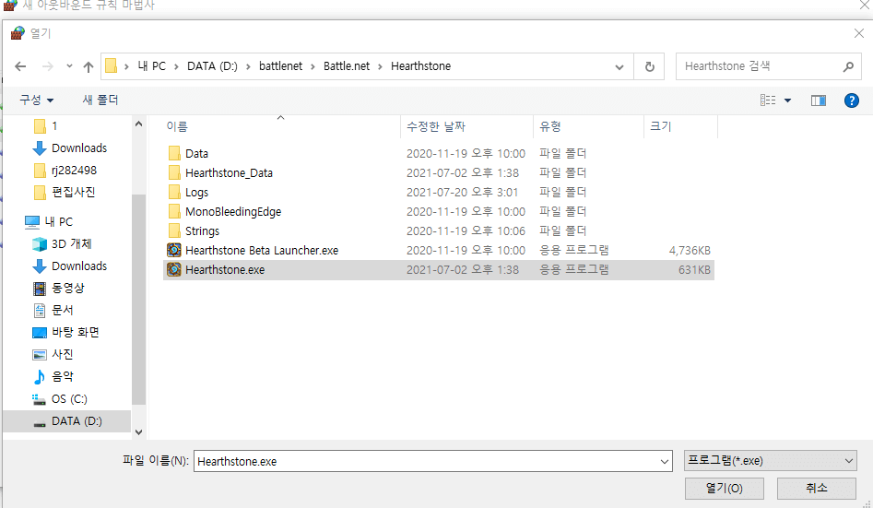
Task: Select Hearthstone Beta Launcher.exe file
Action: [262, 251]
